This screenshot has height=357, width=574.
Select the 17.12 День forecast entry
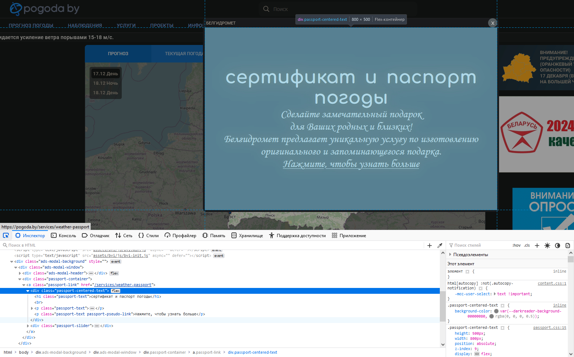coord(105,74)
